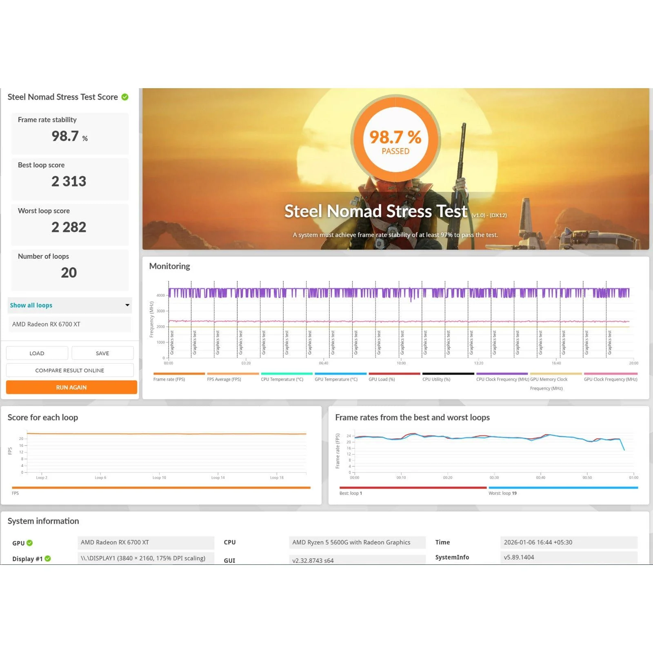Click the dropdown arrow in Show all loops

127,305
